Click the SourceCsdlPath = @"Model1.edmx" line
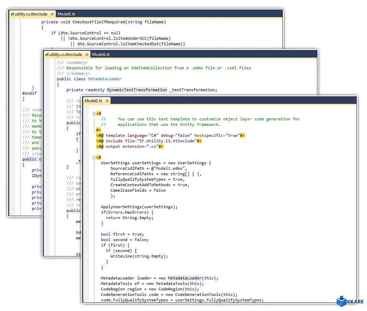Screen dimensions: 367x311 (149, 168)
